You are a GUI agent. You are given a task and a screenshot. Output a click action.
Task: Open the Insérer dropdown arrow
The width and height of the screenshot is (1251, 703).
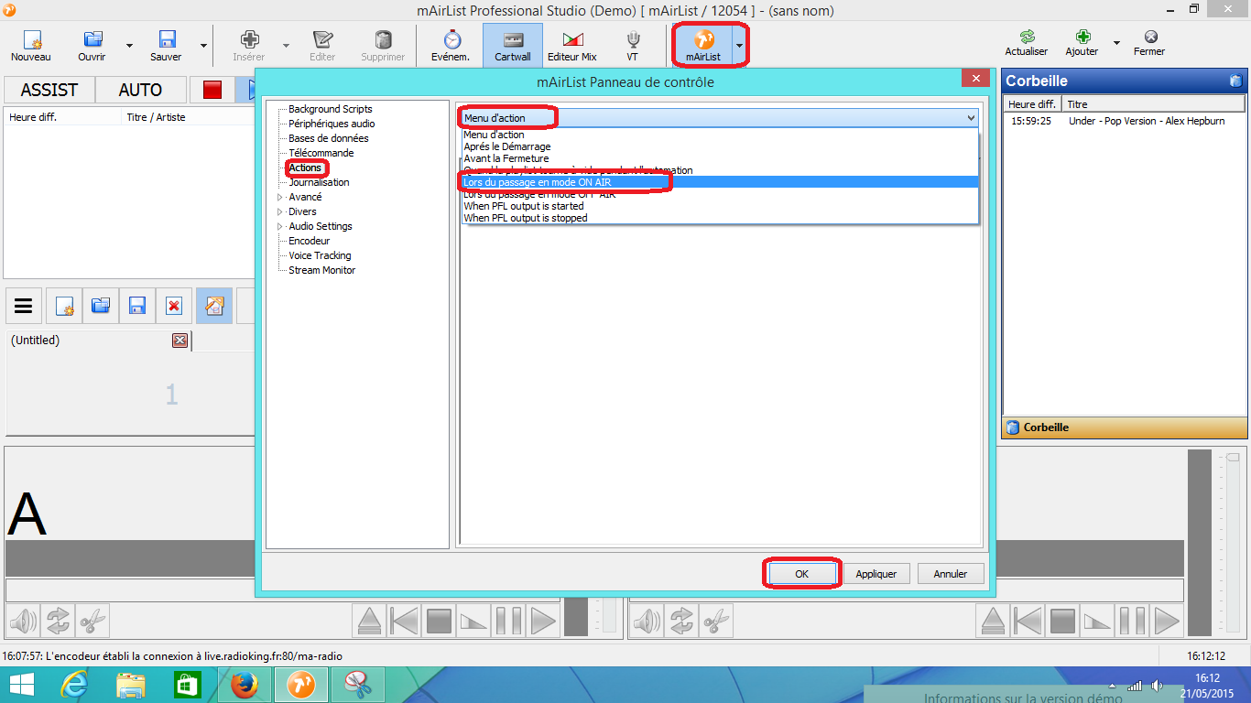pyautogui.click(x=286, y=45)
